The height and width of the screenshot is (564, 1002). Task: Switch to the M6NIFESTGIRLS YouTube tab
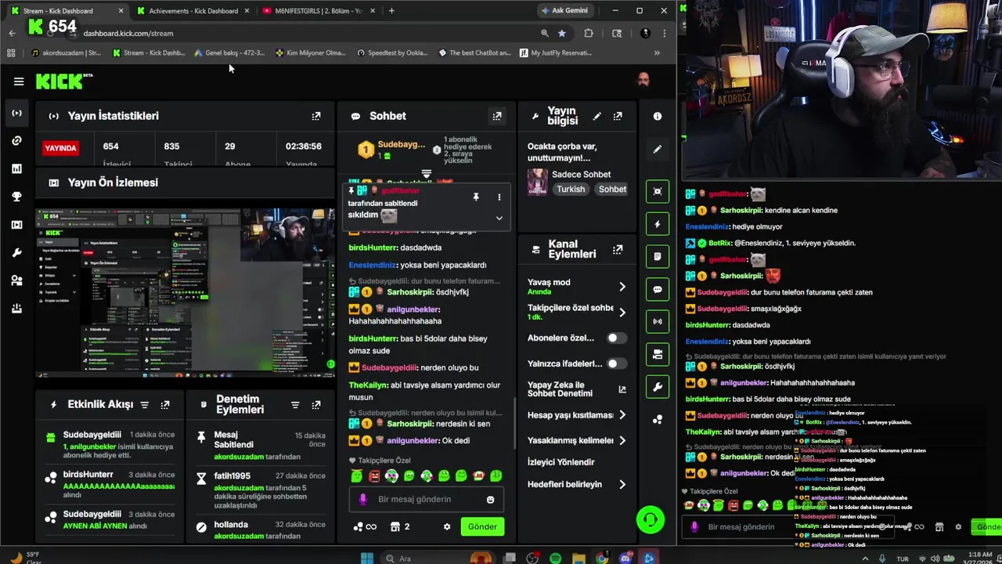tap(319, 11)
